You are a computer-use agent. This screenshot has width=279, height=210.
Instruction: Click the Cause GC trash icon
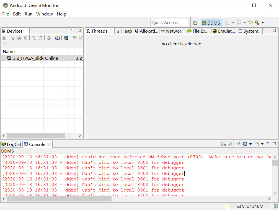tap(26, 38)
